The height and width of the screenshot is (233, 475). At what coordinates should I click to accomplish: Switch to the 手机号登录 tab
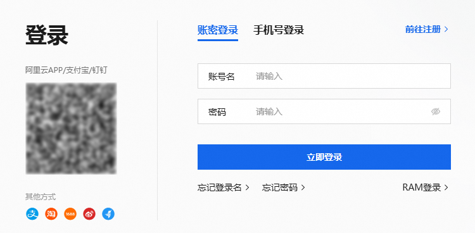pos(279,30)
